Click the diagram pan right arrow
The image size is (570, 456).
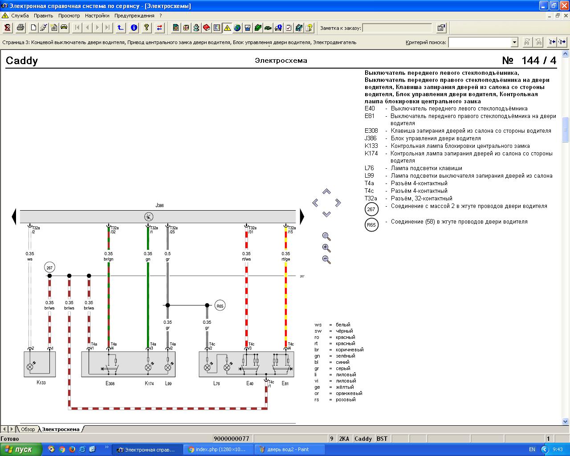[338, 203]
